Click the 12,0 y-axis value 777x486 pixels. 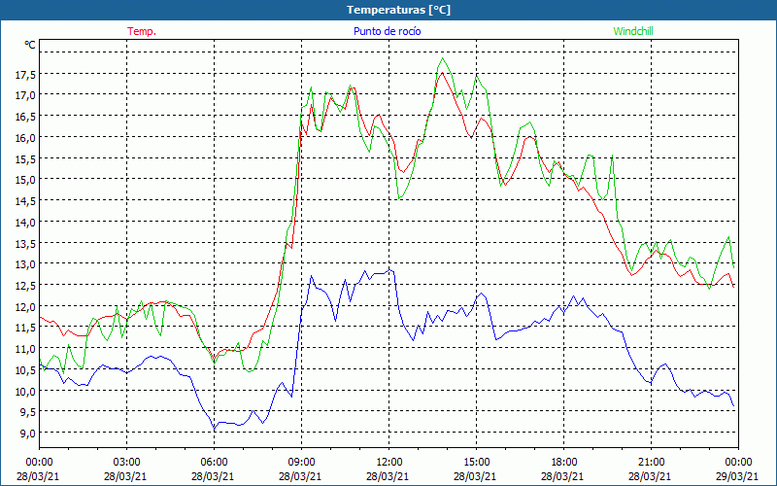tap(25, 306)
